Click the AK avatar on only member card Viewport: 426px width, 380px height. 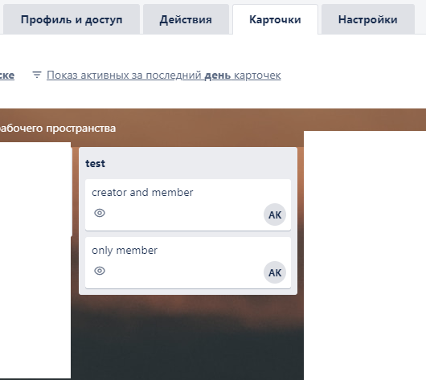pos(275,272)
